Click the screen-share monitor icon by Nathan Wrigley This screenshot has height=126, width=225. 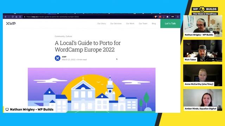click(x=7, y=110)
